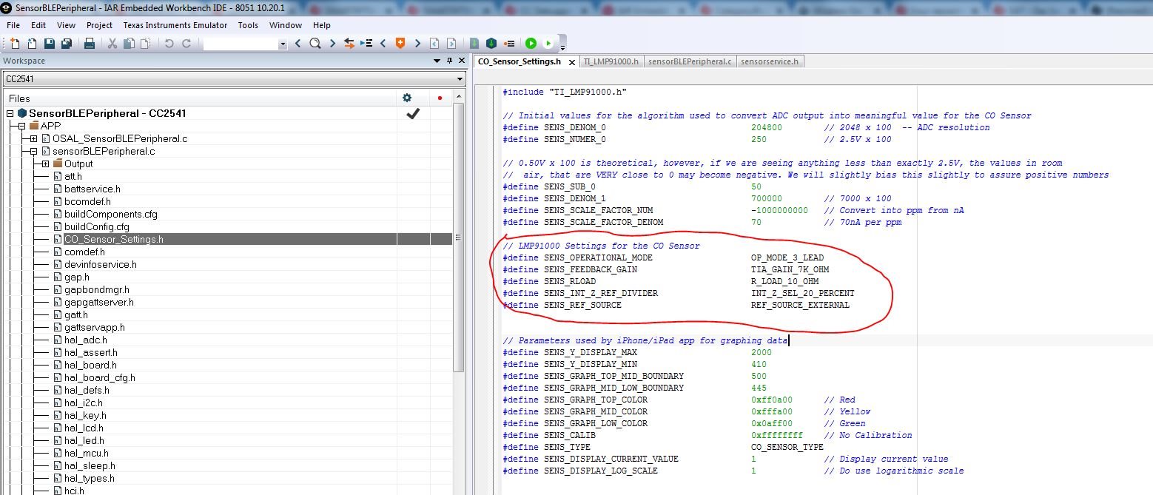Start Download and Debug with green play icon
The width and height of the screenshot is (1153, 495).
(531, 44)
